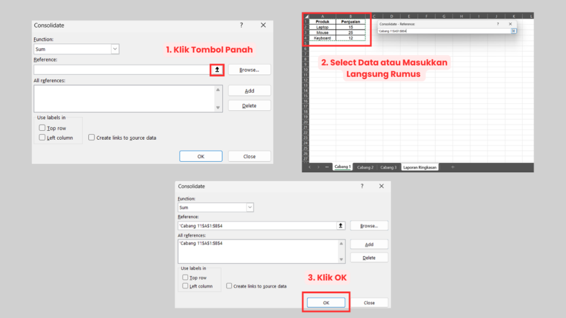Viewport: 566px width, 318px height.
Task: Click the help question mark in Consolidate - Reference
Action: click(x=497, y=24)
